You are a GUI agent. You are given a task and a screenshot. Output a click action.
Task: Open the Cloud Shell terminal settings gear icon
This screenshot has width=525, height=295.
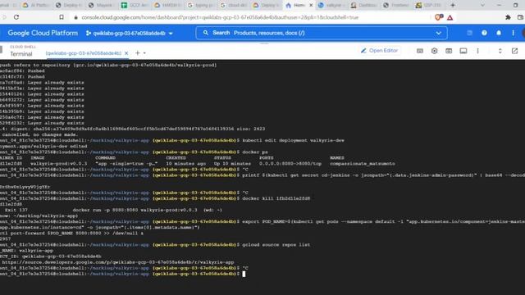coord(434,51)
